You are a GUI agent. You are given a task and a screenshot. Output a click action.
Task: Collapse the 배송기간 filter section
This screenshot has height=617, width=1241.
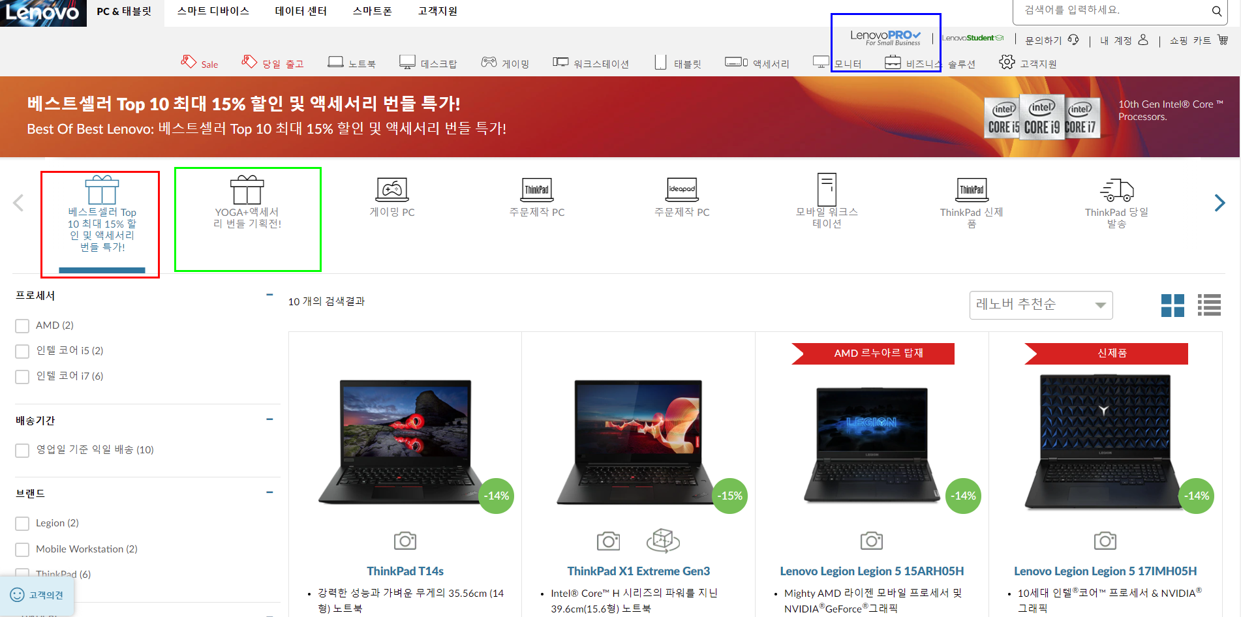[269, 419]
